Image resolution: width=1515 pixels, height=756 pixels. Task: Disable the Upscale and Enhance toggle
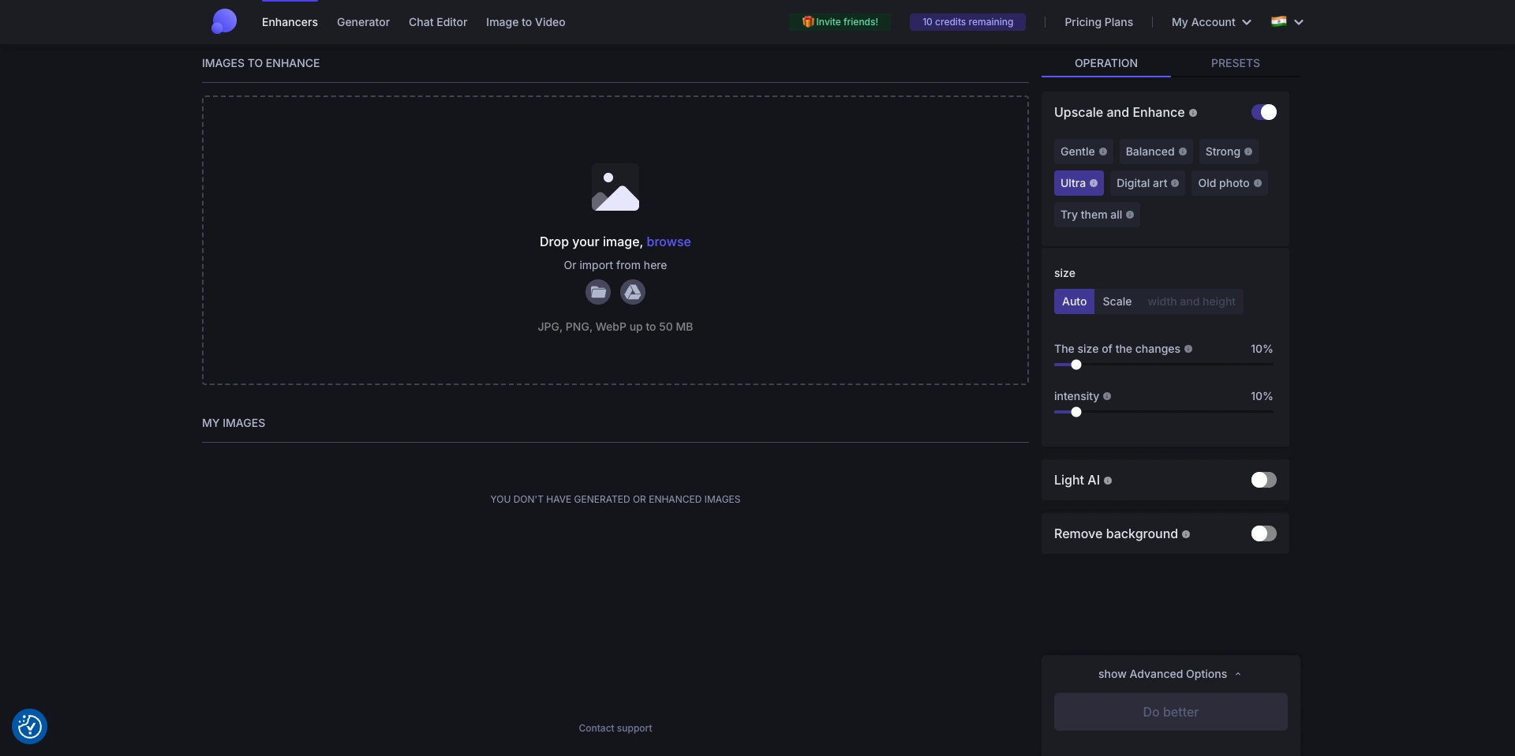coord(1263,112)
